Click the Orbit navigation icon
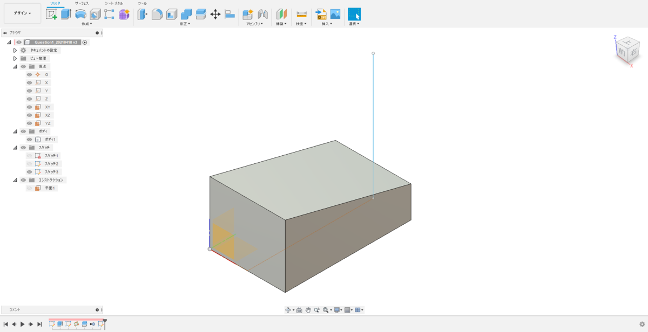Image resolution: width=648 pixels, height=332 pixels. coord(288,310)
